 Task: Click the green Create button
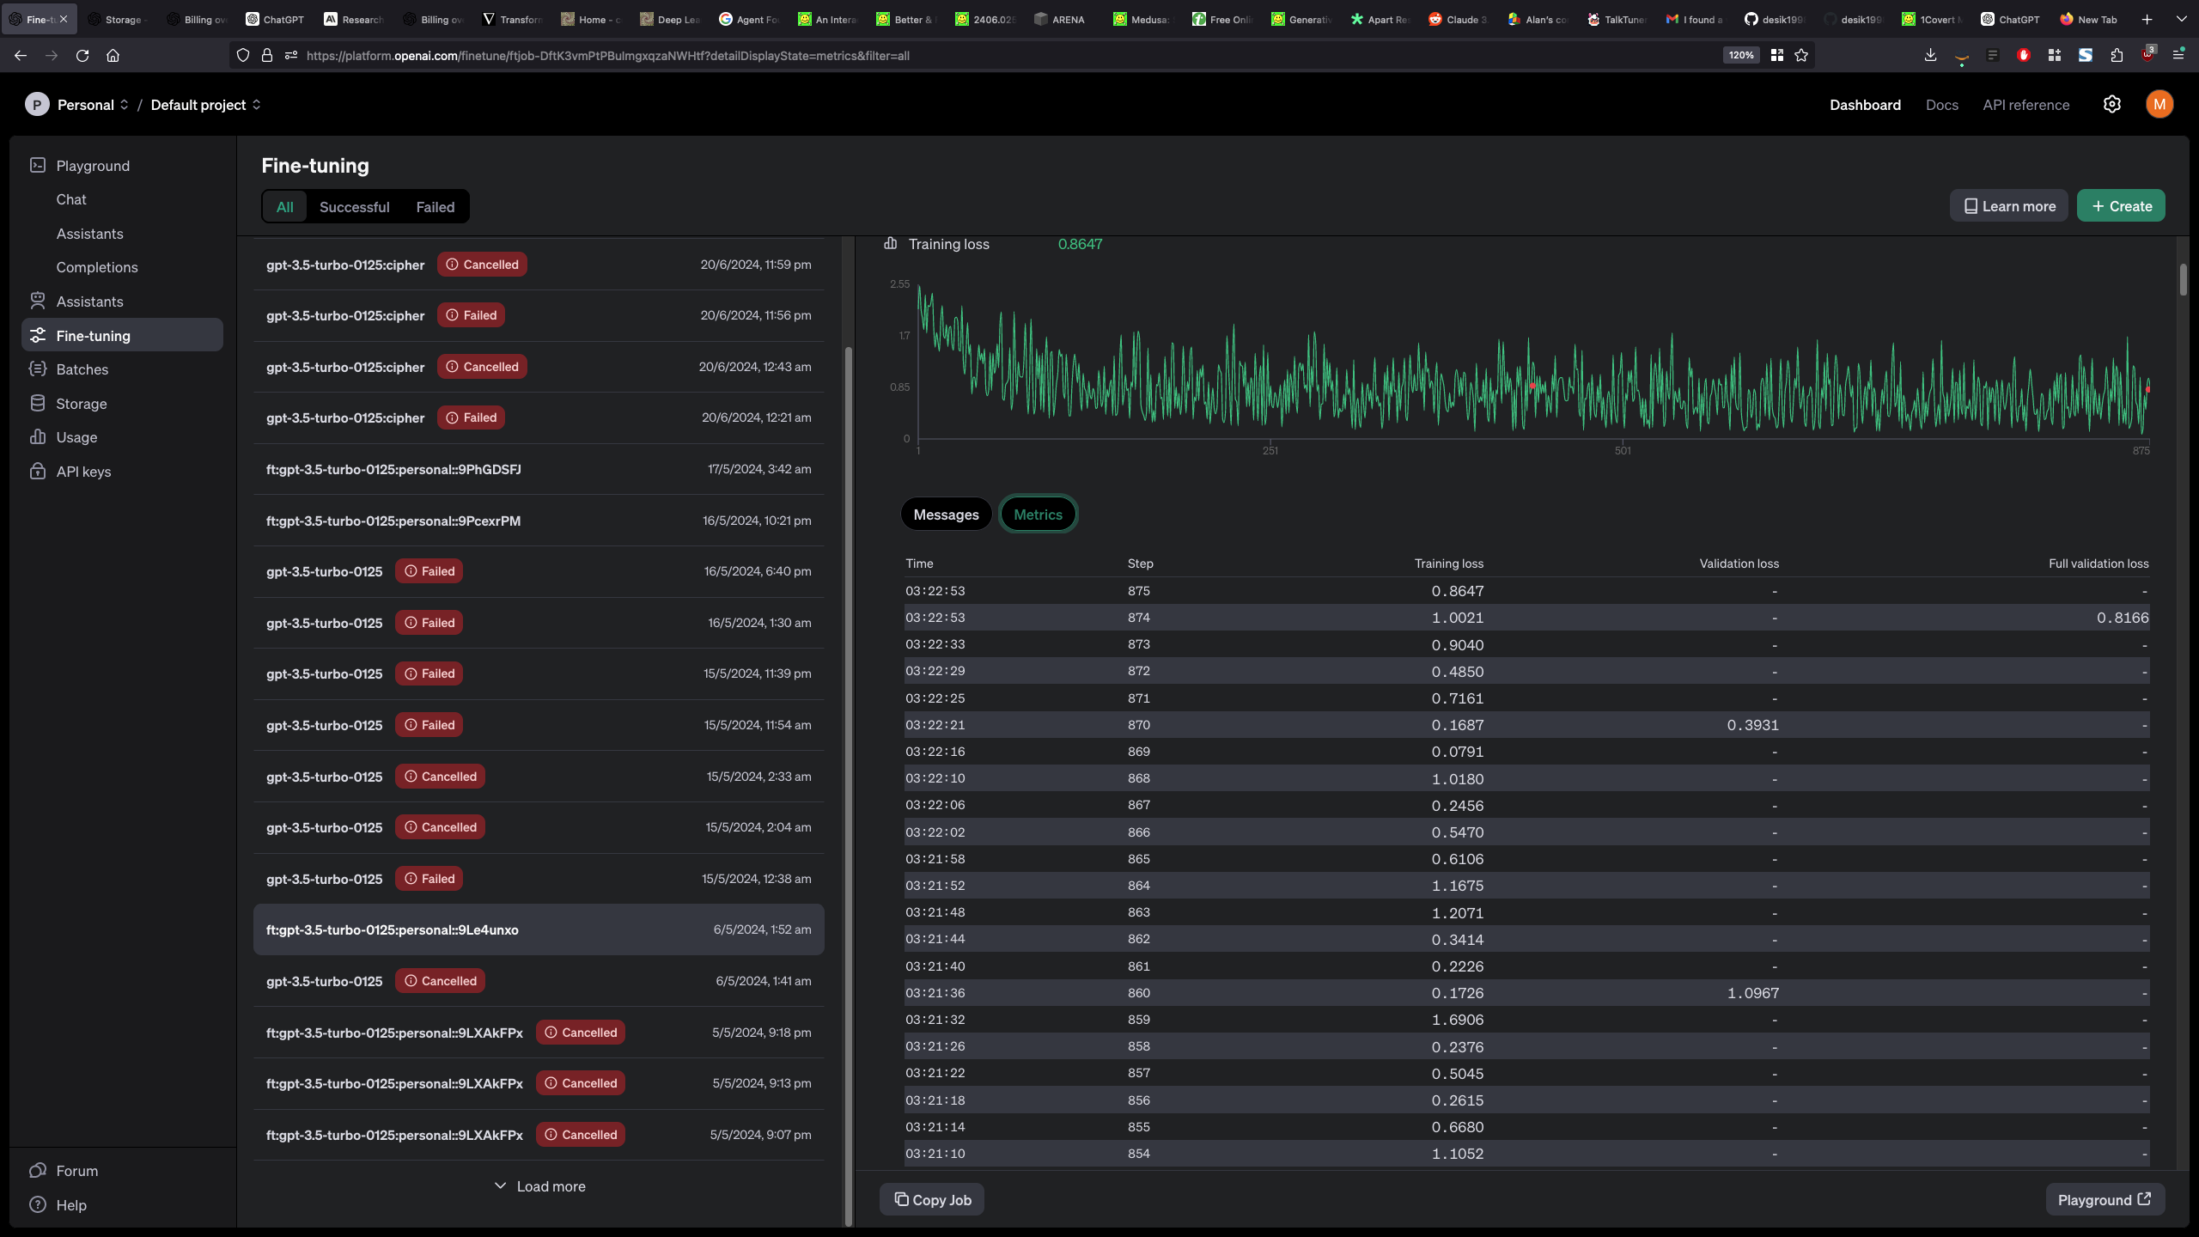[x=2120, y=206]
